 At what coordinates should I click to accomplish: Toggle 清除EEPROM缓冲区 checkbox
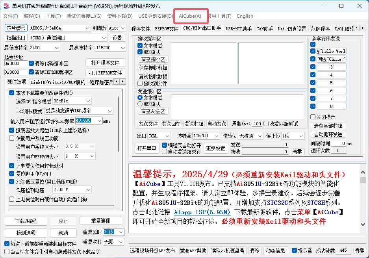(x=31, y=72)
